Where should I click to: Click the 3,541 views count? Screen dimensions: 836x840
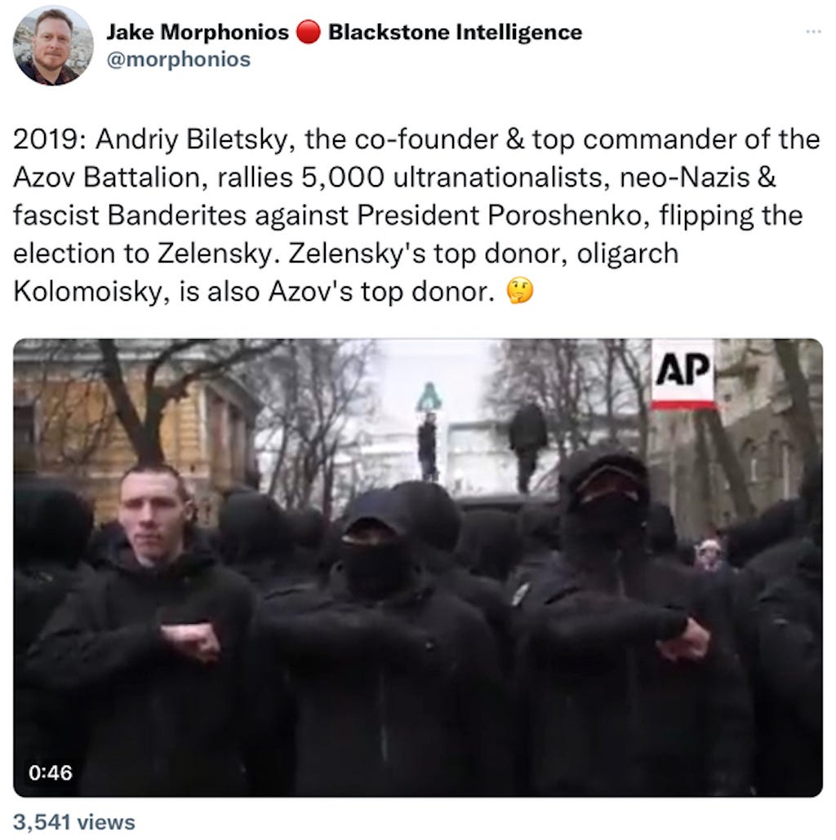(74, 822)
